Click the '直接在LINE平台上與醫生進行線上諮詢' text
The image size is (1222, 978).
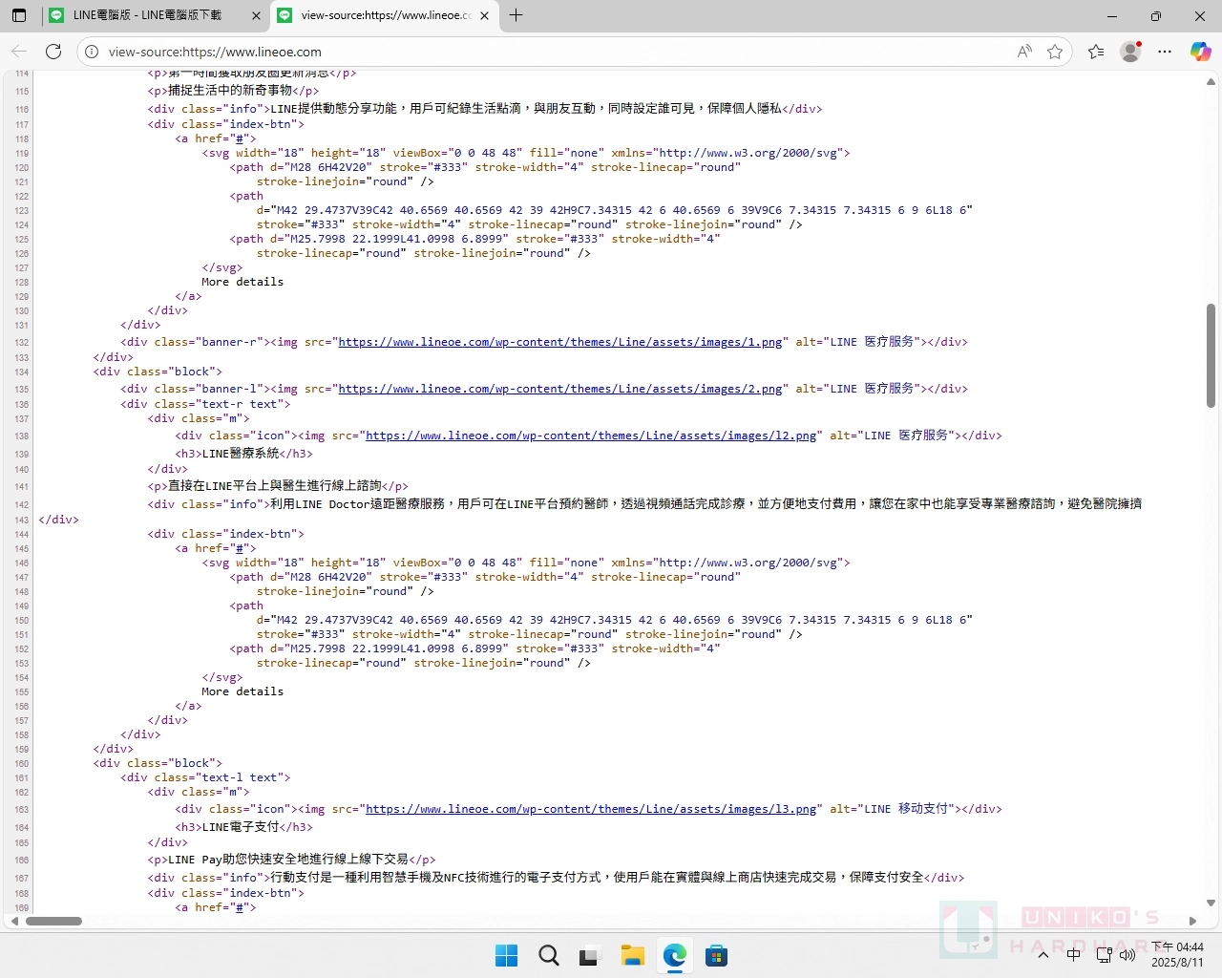pyautogui.click(x=275, y=486)
